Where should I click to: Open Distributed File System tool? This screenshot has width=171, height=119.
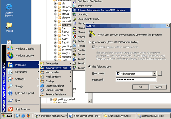pyautogui.click(x=90, y=1)
